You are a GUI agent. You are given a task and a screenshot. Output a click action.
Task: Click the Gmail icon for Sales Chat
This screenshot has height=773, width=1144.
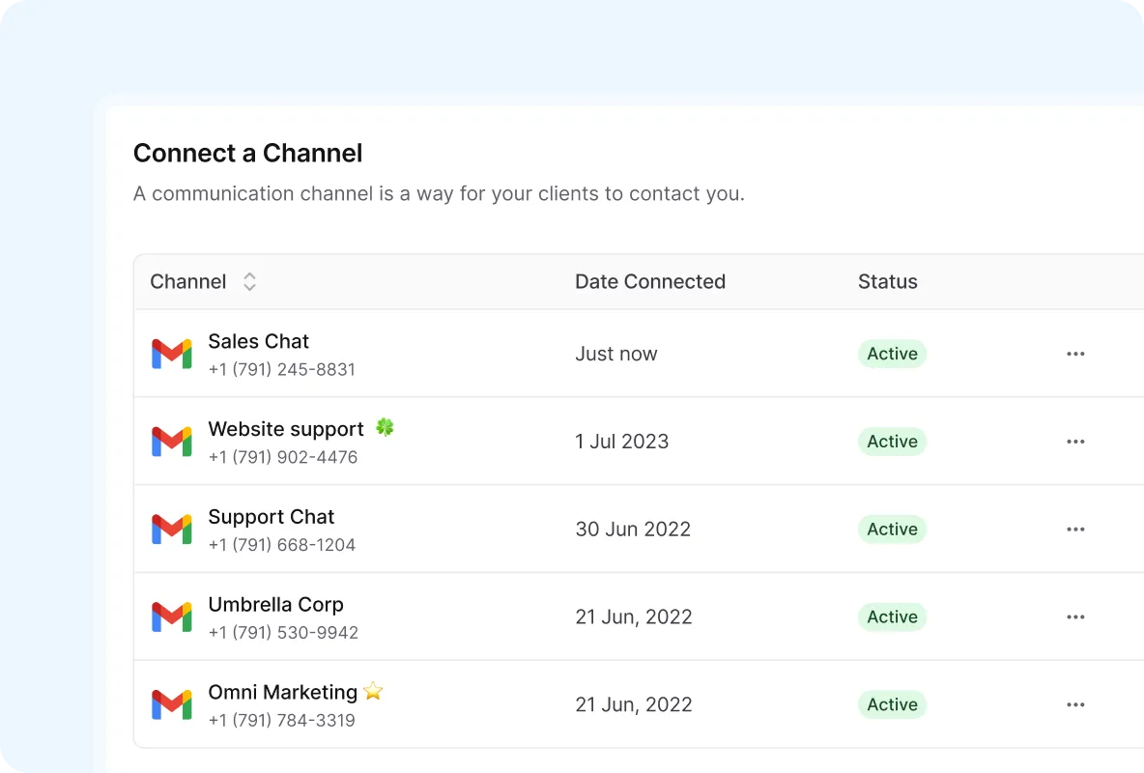click(x=172, y=354)
